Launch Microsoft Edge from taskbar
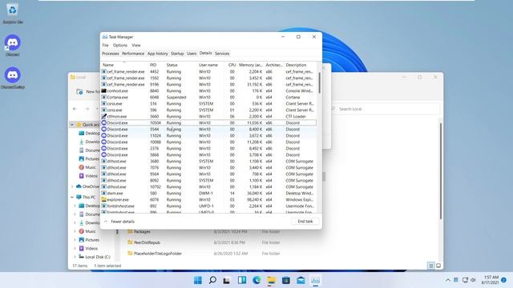The width and height of the screenshot is (513, 288). pyautogui.click(x=256, y=280)
